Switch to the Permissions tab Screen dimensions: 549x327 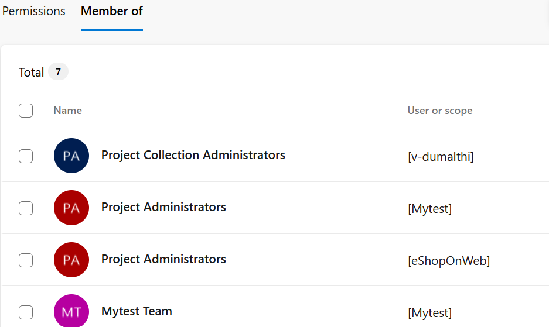point(33,11)
